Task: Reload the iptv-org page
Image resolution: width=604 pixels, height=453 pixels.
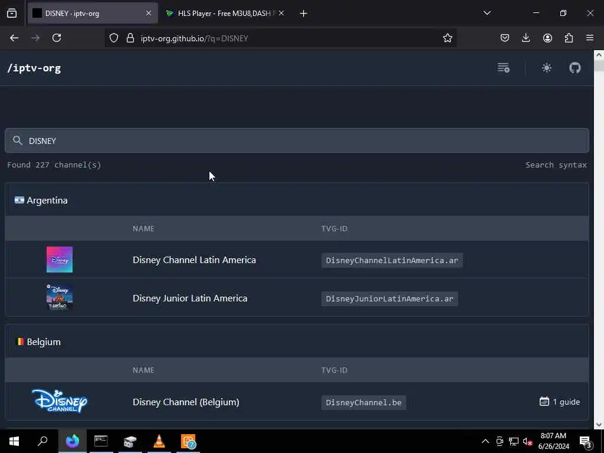Action: [57, 38]
